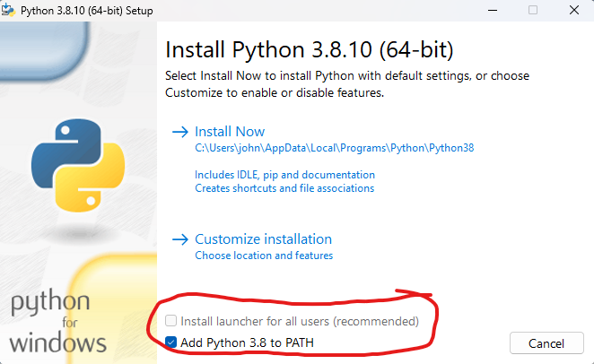Click "Creates shortcuts and file associations" line
This screenshot has width=594, height=364.
pyautogui.click(x=284, y=188)
